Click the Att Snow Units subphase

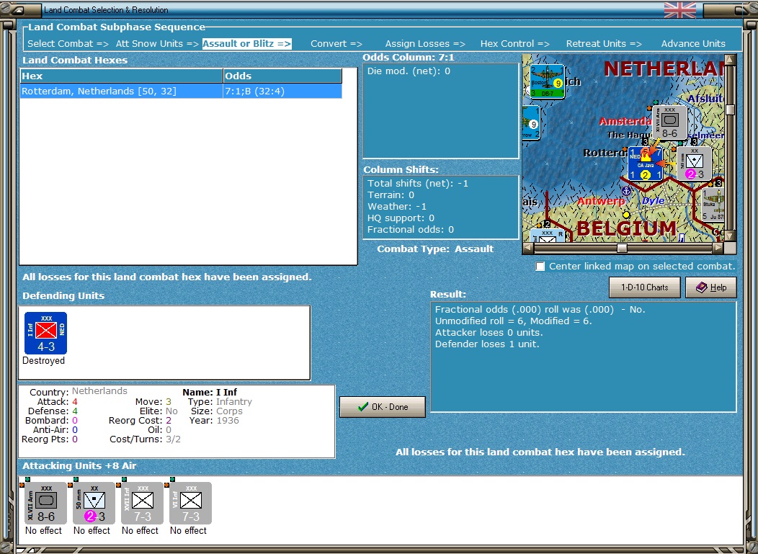tap(157, 43)
